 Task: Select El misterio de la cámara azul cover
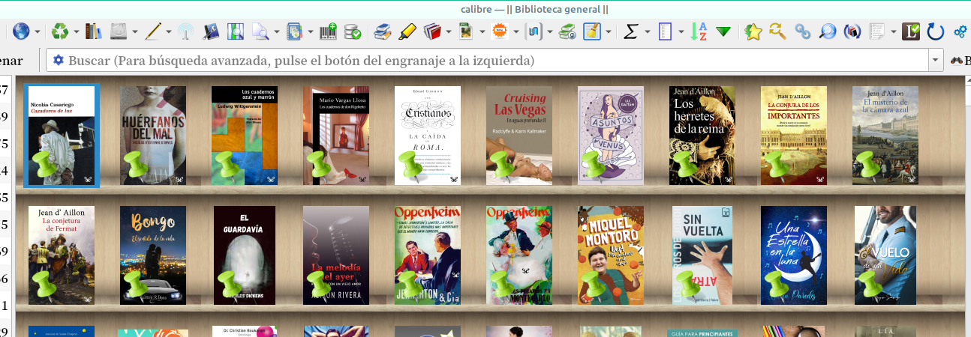(885, 136)
